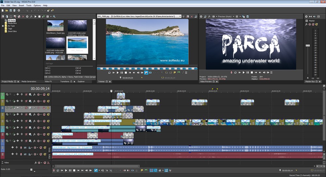Open Master FX in the Master Bus
This screenshot has width=326, height=177.
306,24
